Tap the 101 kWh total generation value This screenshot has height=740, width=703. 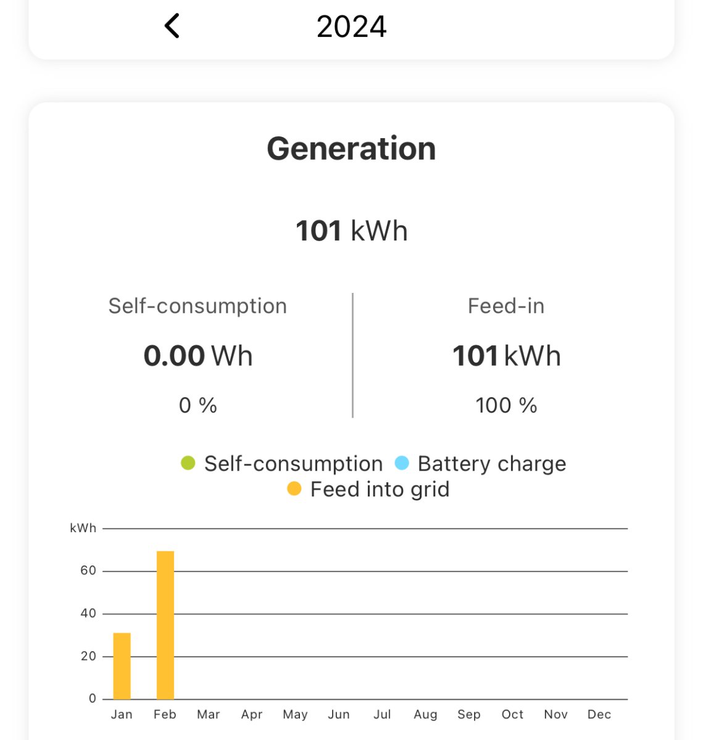coord(351,231)
